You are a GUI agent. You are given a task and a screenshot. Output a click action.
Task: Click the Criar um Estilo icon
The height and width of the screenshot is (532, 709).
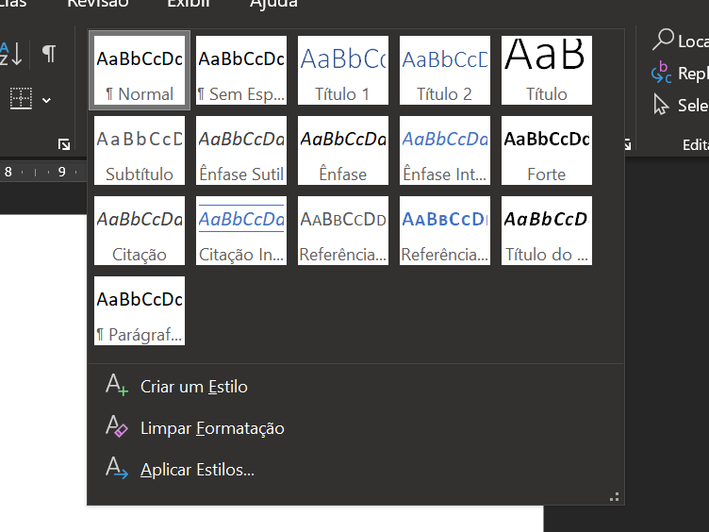click(x=117, y=386)
